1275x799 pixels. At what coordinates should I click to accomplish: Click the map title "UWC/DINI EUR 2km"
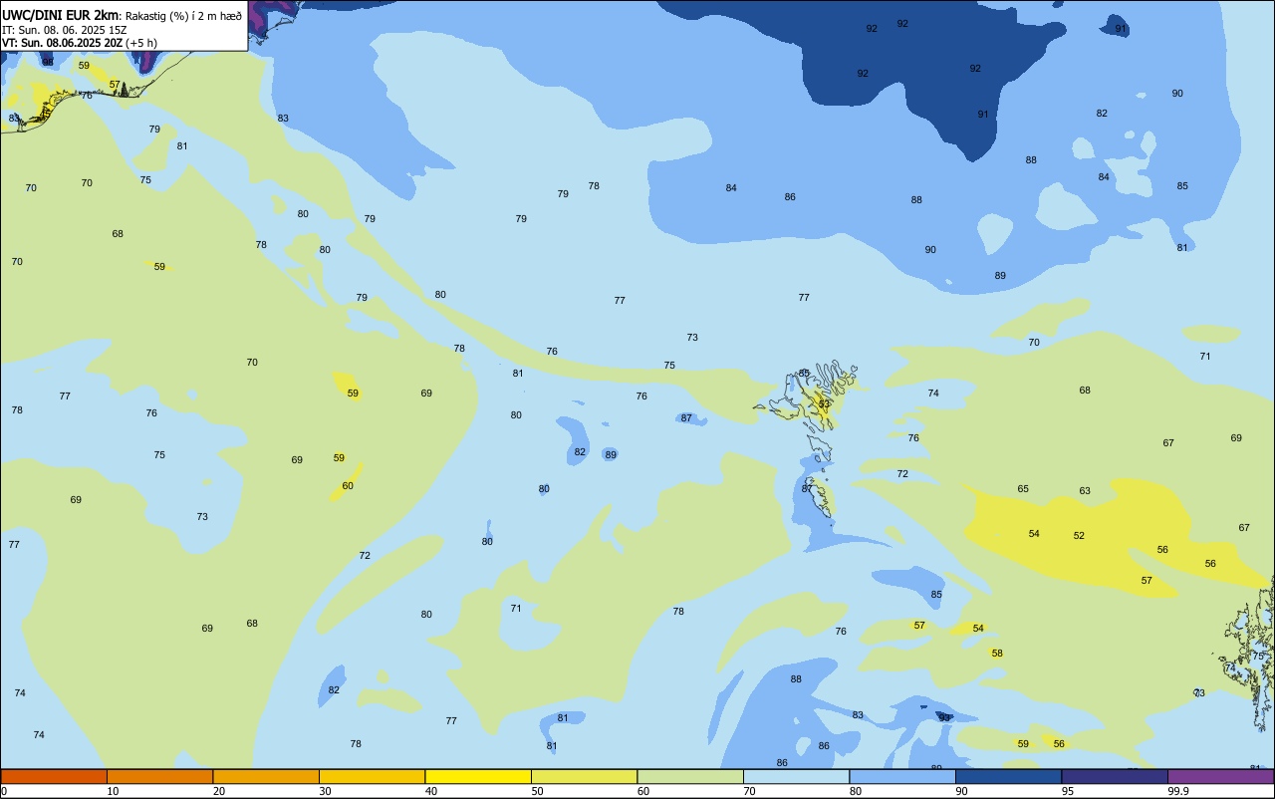[61, 14]
